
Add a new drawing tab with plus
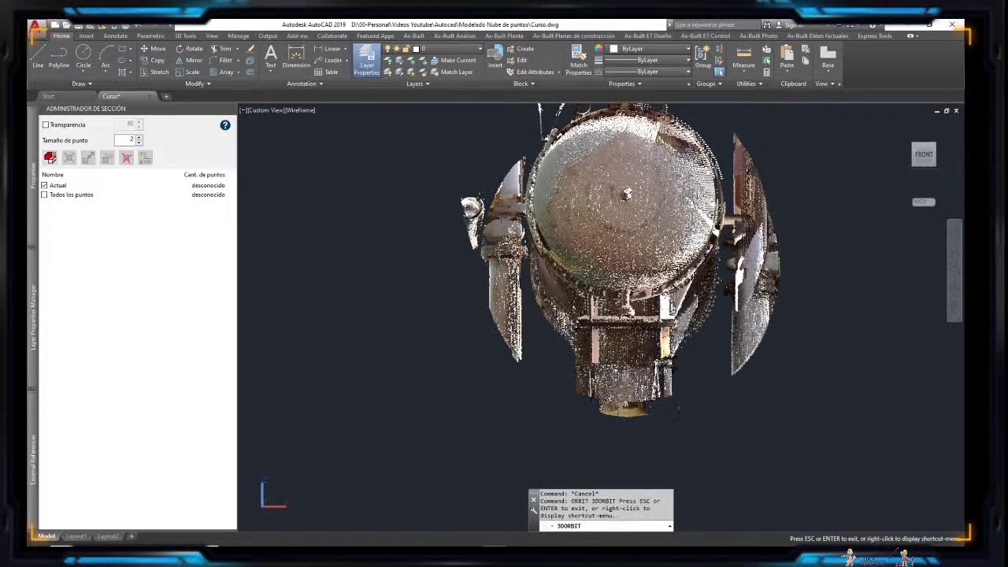click(x=166, y=96)
